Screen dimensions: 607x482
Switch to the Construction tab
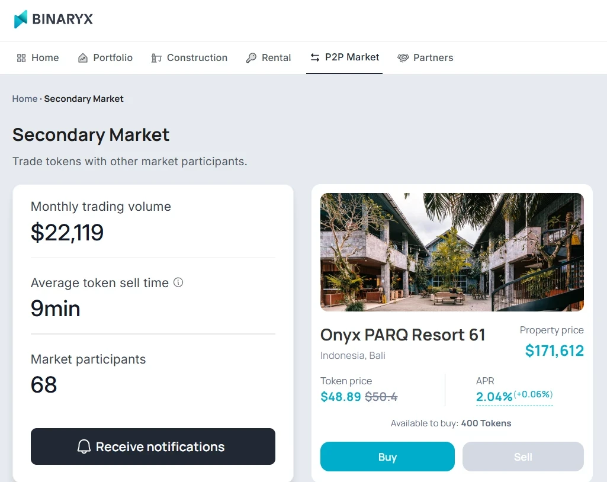coord(197,58)
